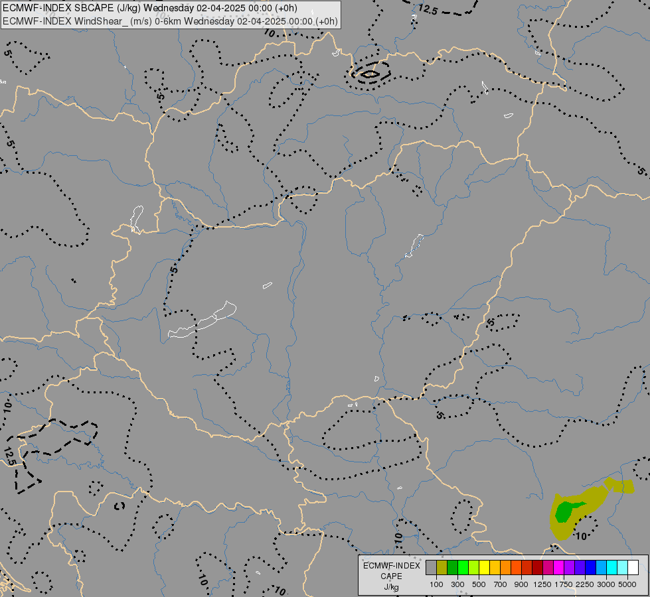The width and height of the screenshot is (650, 597).
Task: Select the orange 700 J/kg swatch
Action: click(505, 567)
